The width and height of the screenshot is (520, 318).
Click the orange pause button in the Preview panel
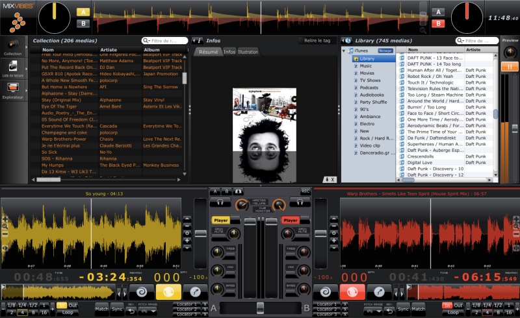click(510, 66)
